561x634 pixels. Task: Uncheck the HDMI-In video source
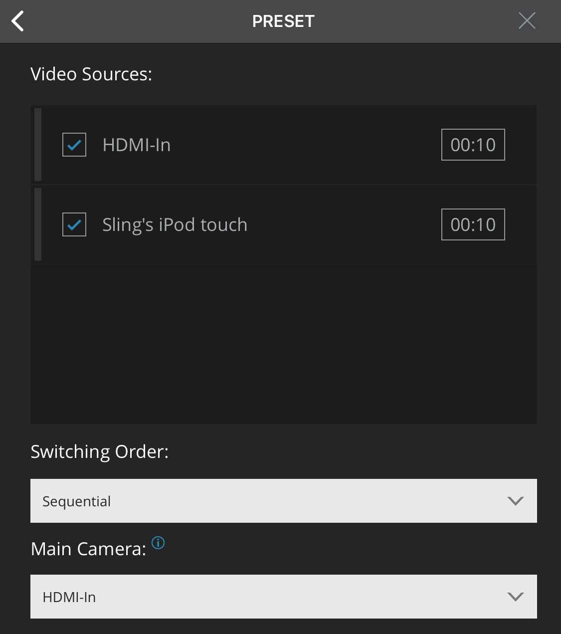tap(74, 145)
